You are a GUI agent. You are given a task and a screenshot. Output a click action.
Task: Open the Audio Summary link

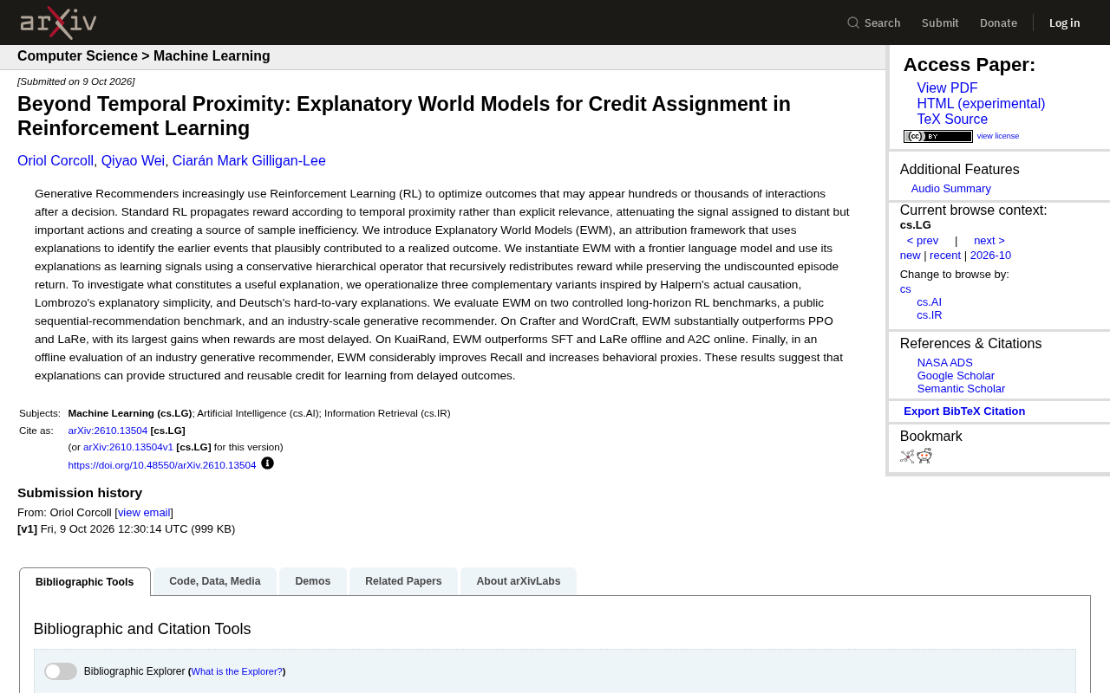click(x=951, y=189)
